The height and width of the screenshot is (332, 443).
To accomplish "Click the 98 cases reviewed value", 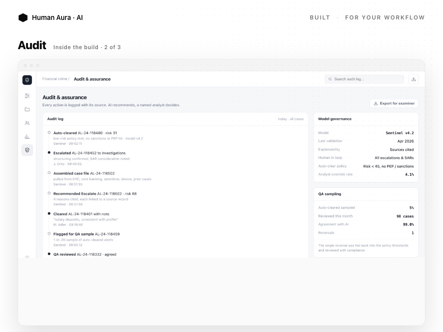I will pos(405,216).
